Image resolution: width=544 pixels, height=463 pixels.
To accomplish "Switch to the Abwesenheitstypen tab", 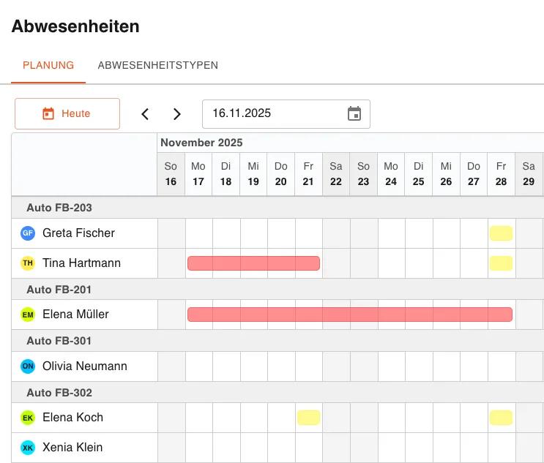I will pyautogui.click(x=157, y=65).
